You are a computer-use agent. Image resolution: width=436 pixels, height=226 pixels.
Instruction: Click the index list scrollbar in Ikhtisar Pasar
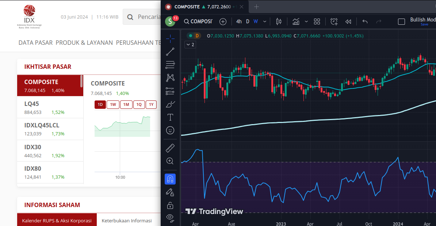81,82
